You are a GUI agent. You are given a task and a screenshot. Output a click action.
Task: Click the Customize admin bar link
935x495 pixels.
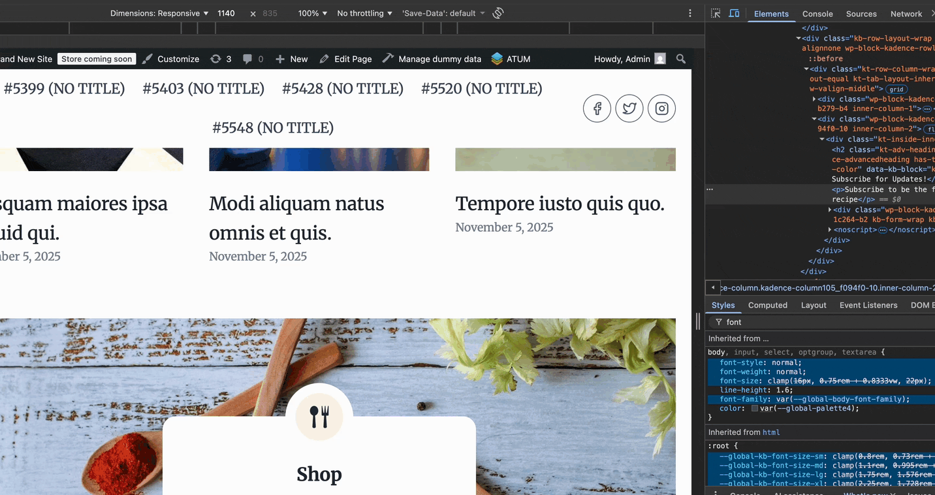(171, 59)
